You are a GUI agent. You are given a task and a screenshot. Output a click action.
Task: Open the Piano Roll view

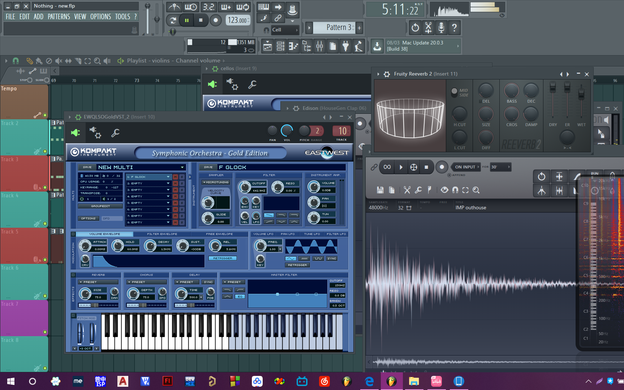(x=293, y=46)
